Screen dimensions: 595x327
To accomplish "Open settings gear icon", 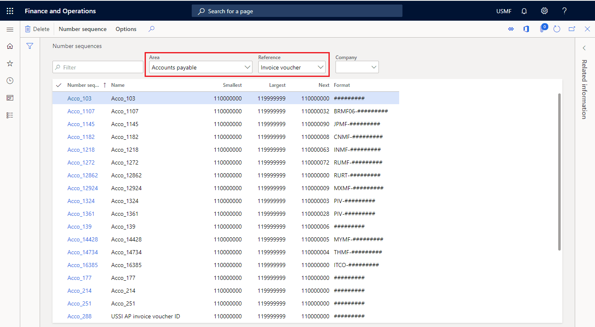I will pyautogui.click(x=544, y=11).
